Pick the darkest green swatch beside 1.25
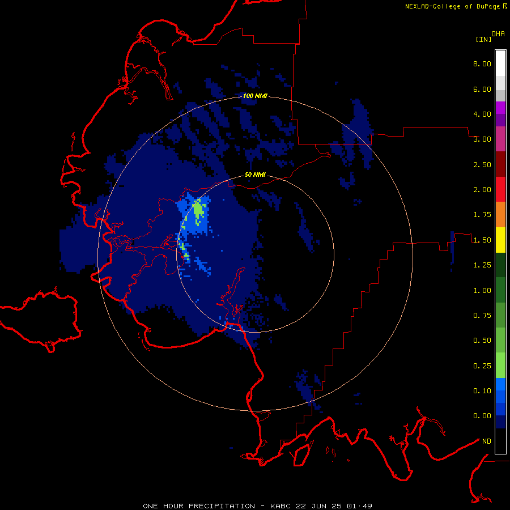Viewport: 510px width, 510px height. point(500,265)
